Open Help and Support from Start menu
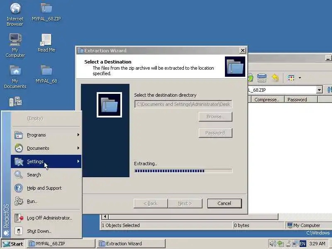 click(46, 188)
